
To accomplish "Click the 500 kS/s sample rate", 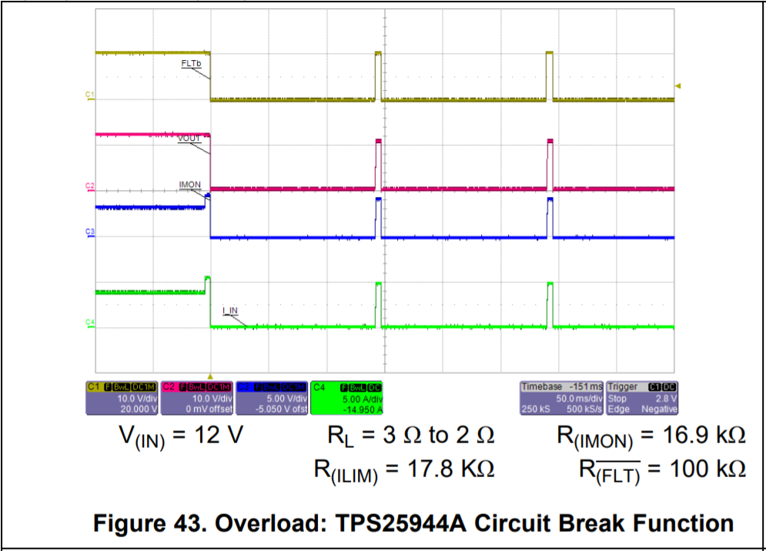I will [x=584, y=409].
